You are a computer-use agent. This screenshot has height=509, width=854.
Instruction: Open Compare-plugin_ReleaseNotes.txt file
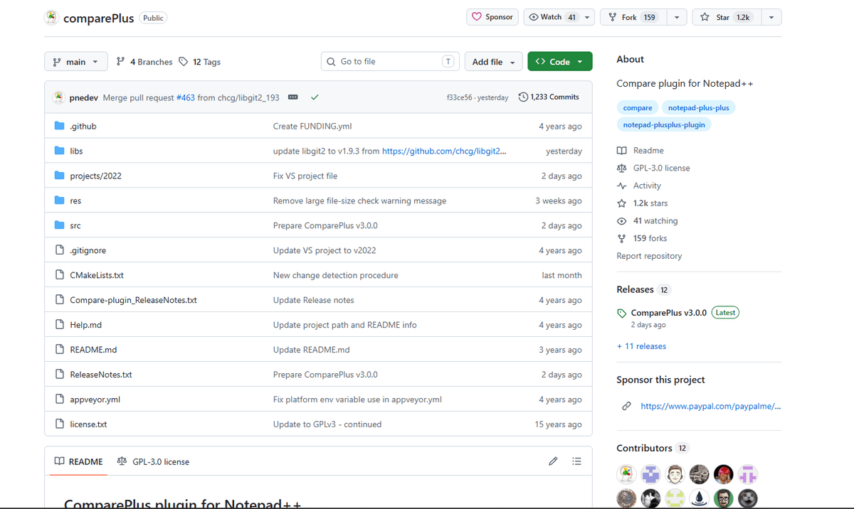coord(133,300)
